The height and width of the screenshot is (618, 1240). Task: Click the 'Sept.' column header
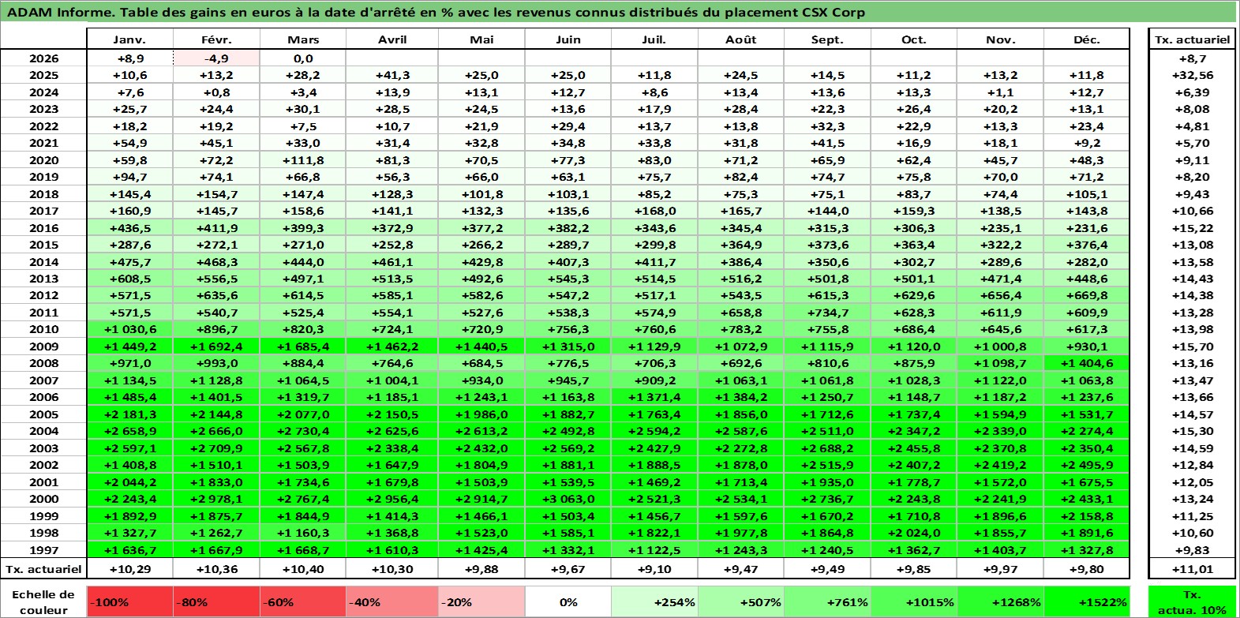[827, 39]
